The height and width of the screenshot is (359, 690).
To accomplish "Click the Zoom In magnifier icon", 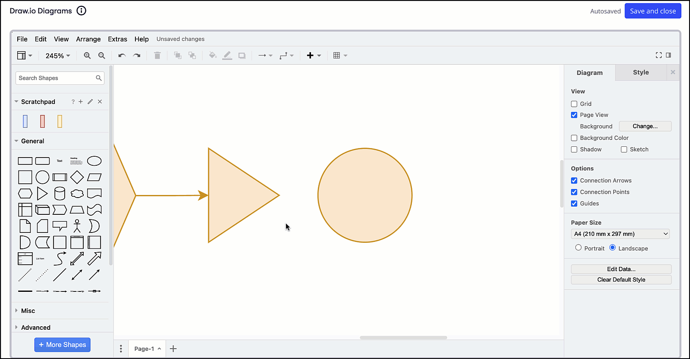I will 87,56.
